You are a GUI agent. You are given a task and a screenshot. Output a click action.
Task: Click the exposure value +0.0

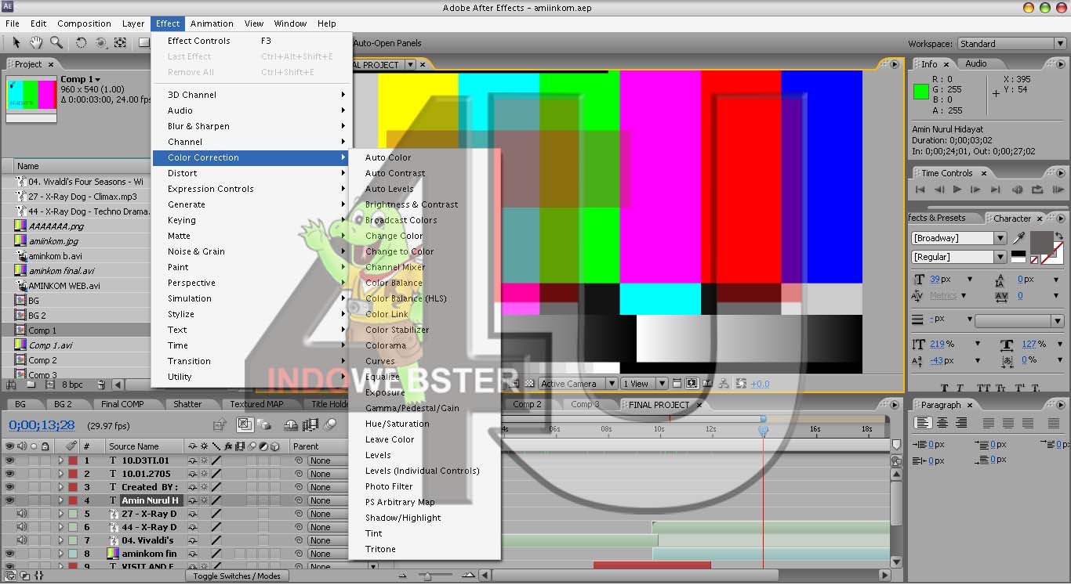pyautogui.click(x=760, y=384)
